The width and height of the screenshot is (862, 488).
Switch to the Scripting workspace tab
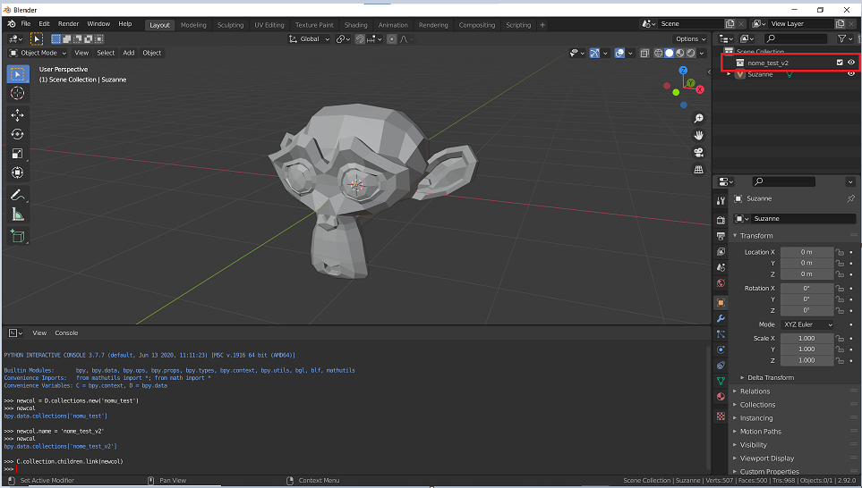click(518, 25)
